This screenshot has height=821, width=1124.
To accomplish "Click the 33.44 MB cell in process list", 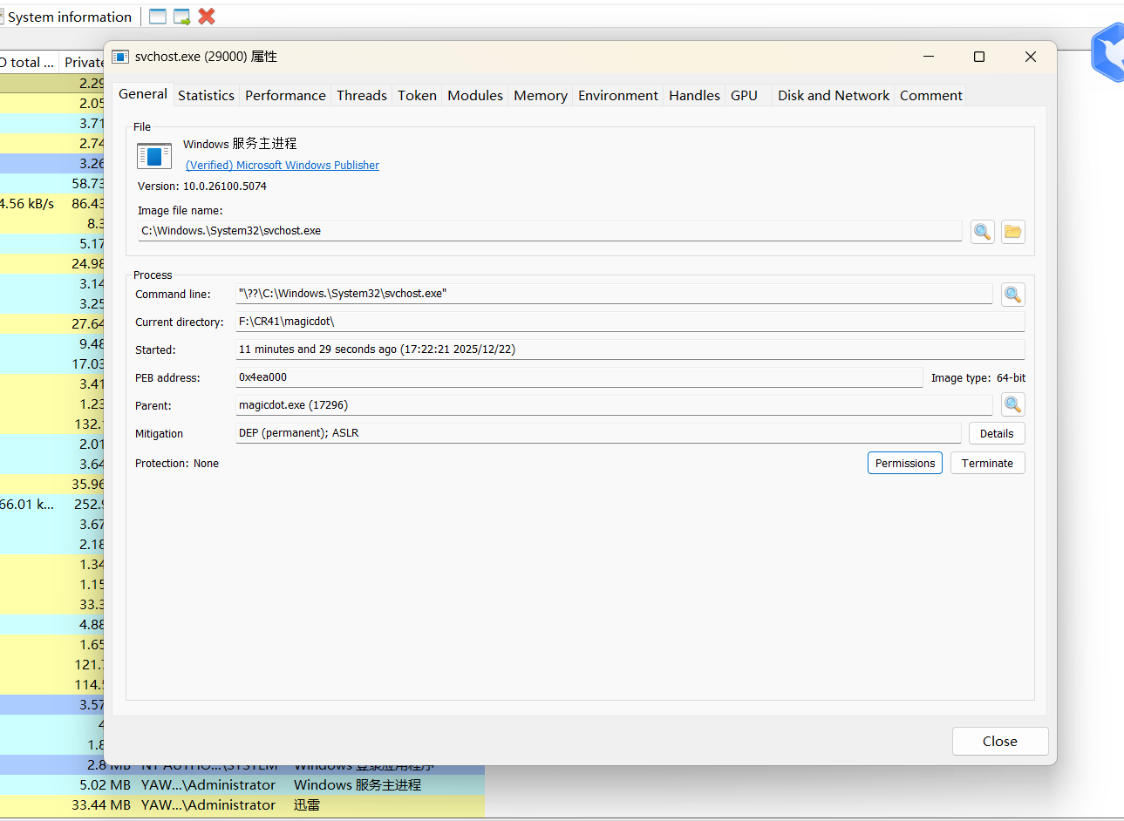I will pyautogui.click(x=101, y=805).
